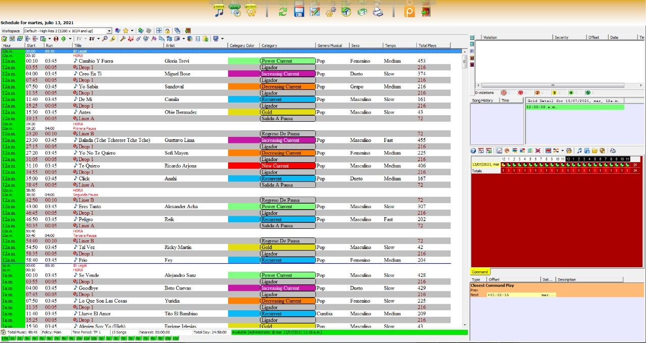646x343 pixels.
Task: Toggle the padlock lock button in workspace toolbar
Action: (x=167, y=31)
